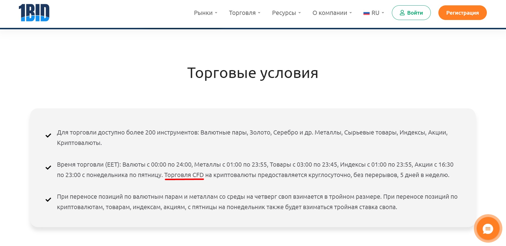Click the chevron next to О компании
The image size is (506, 246).
(x=350, y=13)
